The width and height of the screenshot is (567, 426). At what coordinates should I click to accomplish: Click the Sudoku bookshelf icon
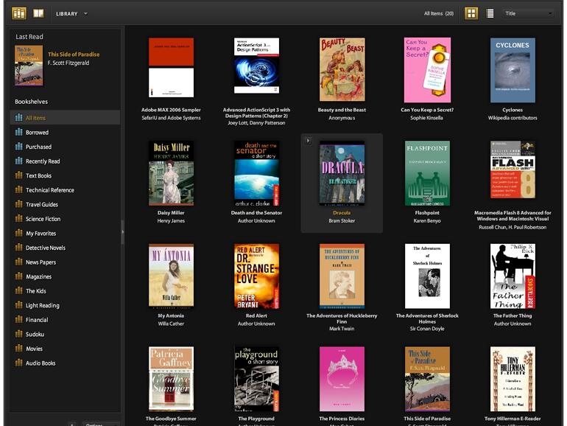(x=19, y=335)
